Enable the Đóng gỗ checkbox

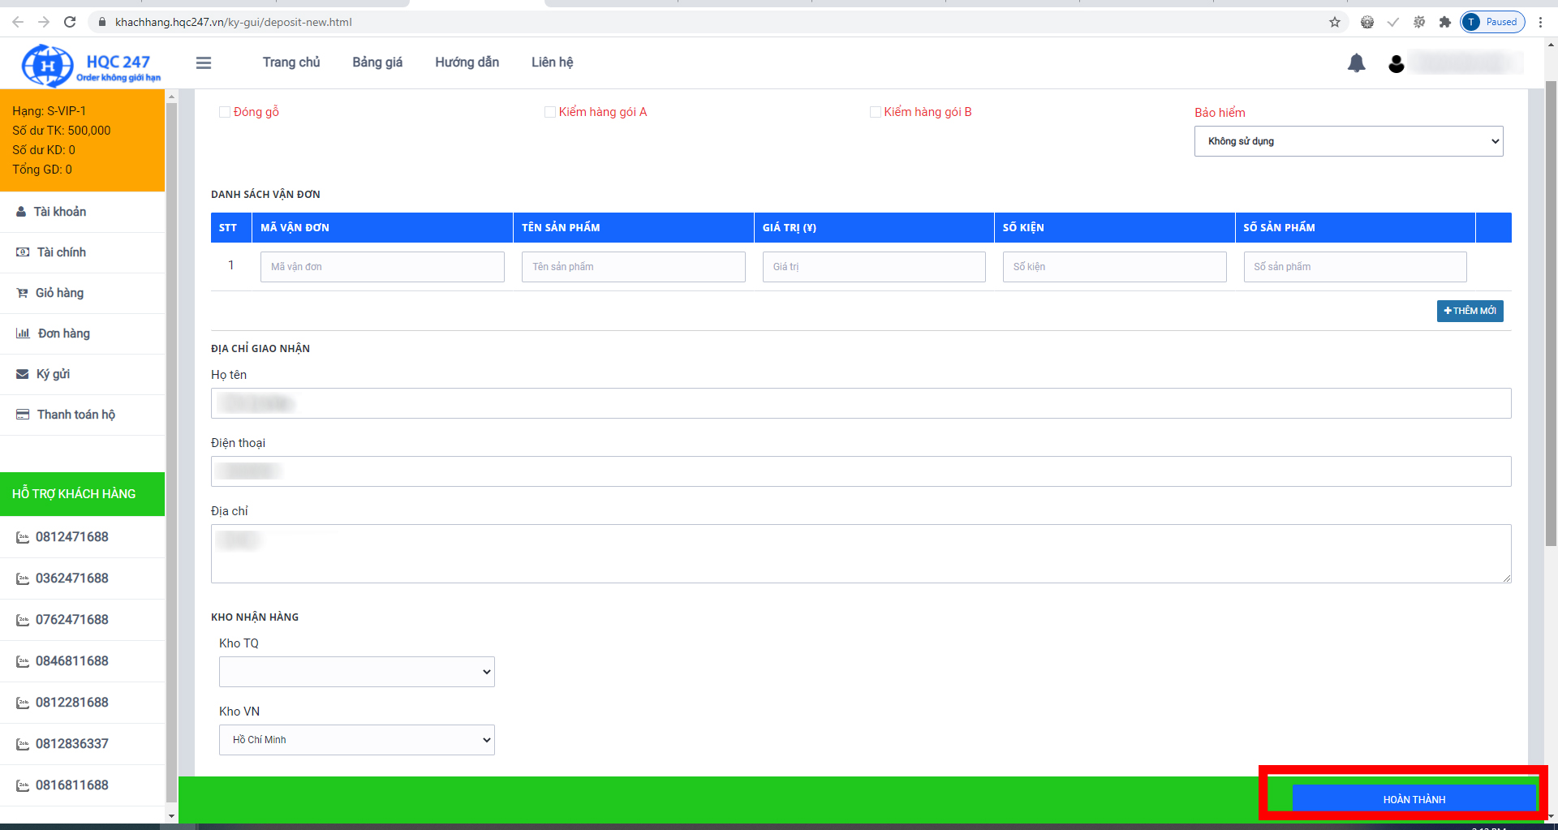[x=225, y=112]
